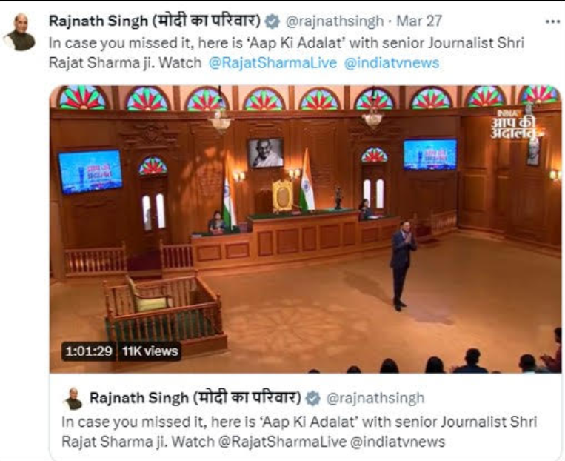Screen dimensions: 565x461
Task: Click the Rajnath Singh display name at top
Action: tap(155, 21)
